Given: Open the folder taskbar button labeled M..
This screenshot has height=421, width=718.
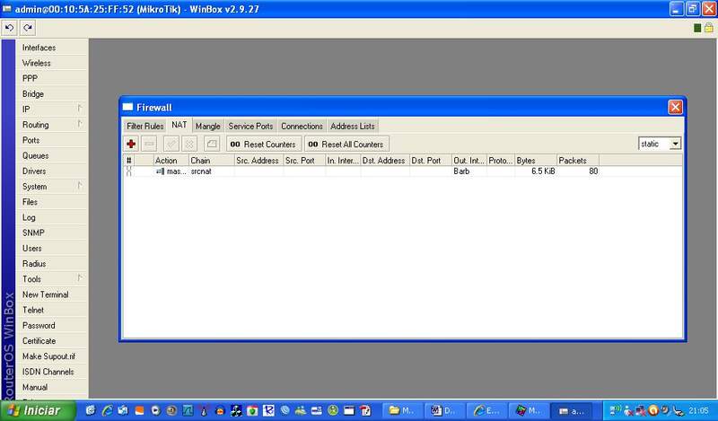Looking at the screenshot, I should [401, 410].
